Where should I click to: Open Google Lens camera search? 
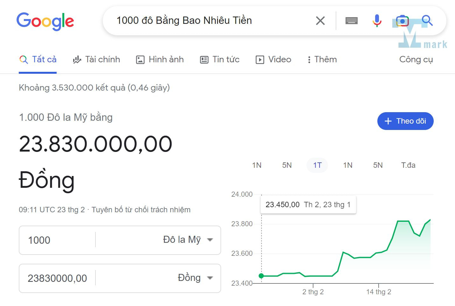(402, 21)
